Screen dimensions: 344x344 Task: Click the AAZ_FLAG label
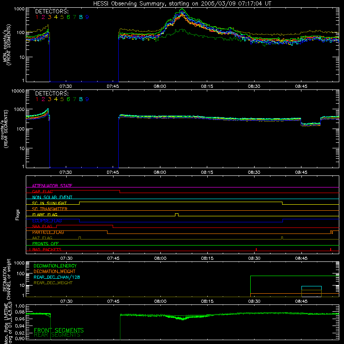pos(42,238)
